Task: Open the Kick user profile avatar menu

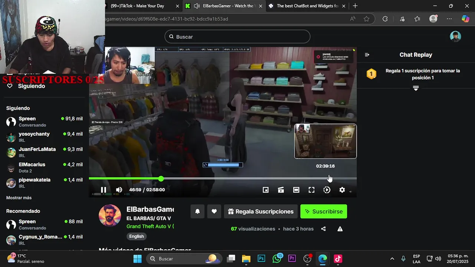Action: pos(455,36)
